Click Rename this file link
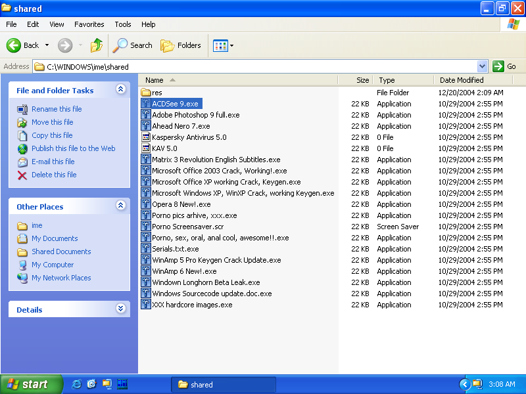Screen dimensions: 526x394 coord(57,109)
